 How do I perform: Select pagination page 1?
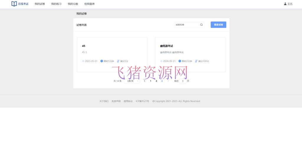(x=151, y=81)
